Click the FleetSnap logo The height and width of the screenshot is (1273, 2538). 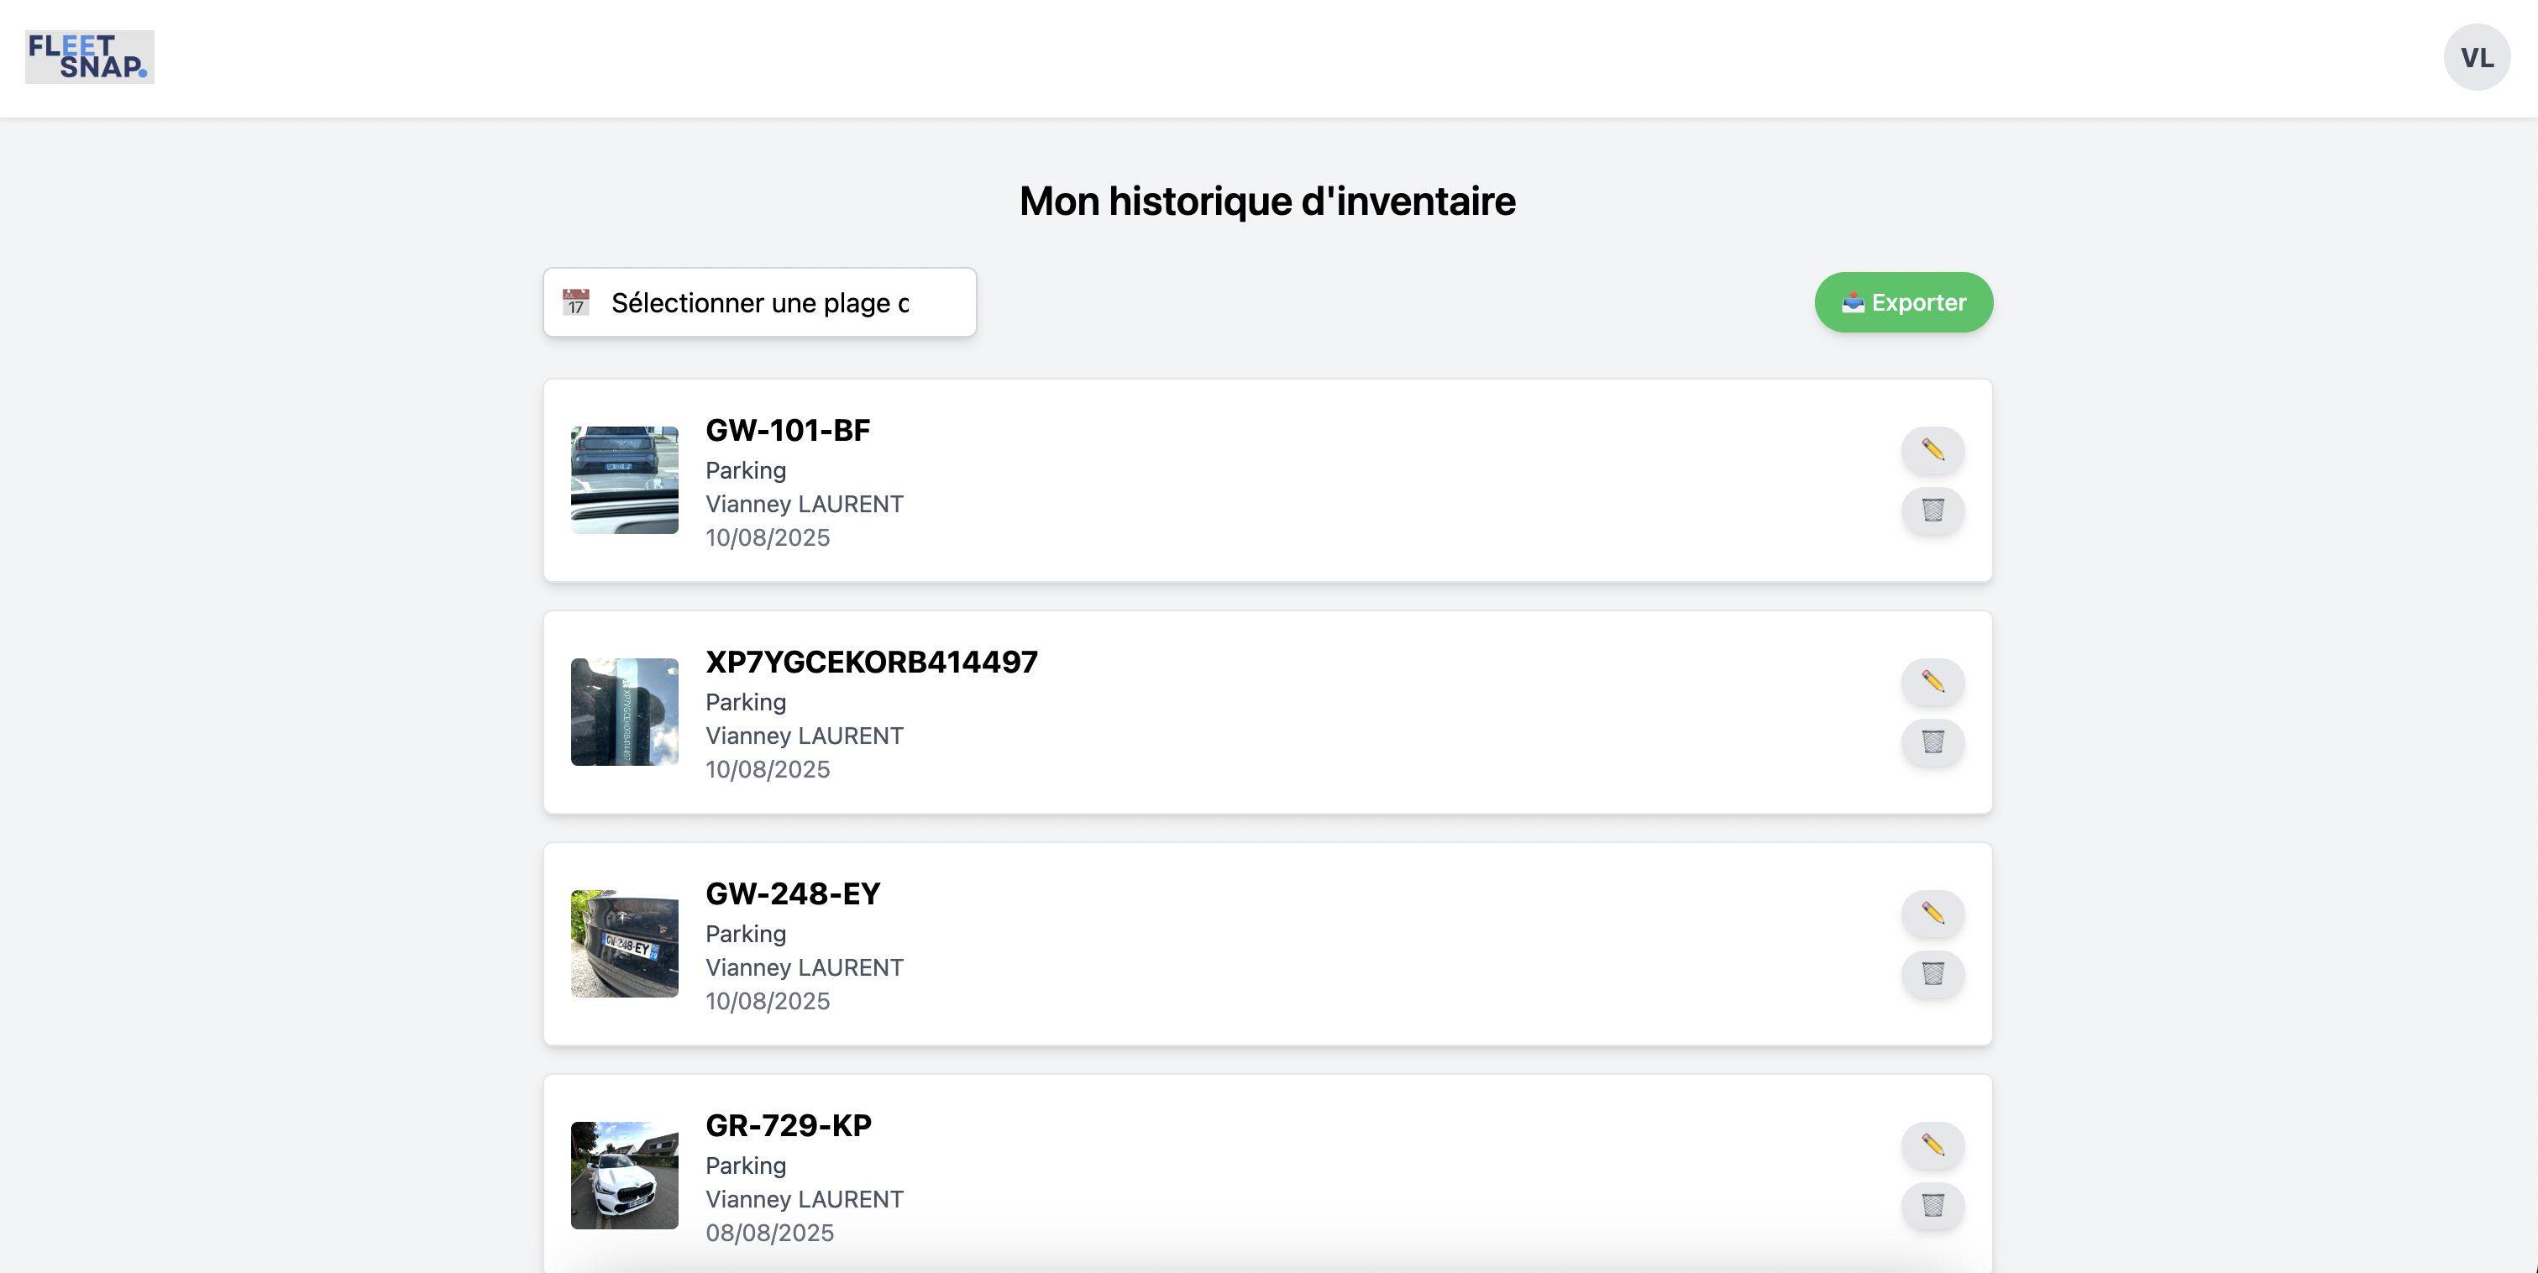[x=87, y=57]
